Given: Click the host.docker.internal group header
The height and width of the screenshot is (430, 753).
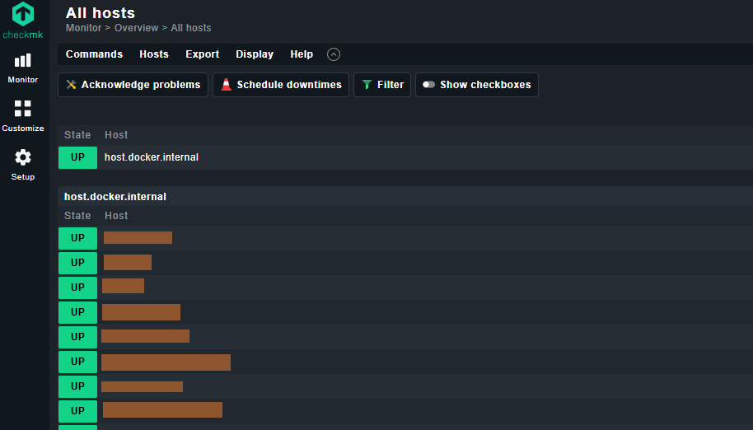Looking at the screenshot, I should 115,197.
